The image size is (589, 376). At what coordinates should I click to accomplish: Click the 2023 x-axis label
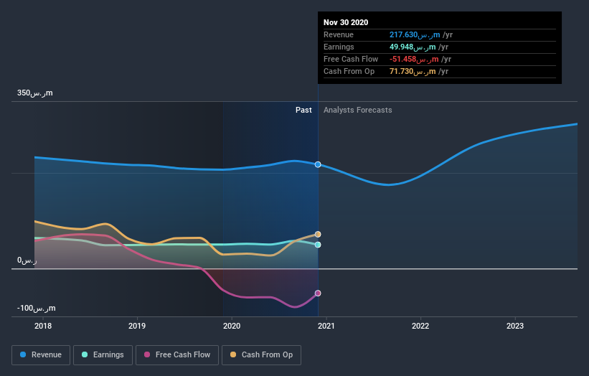(515, 326)
